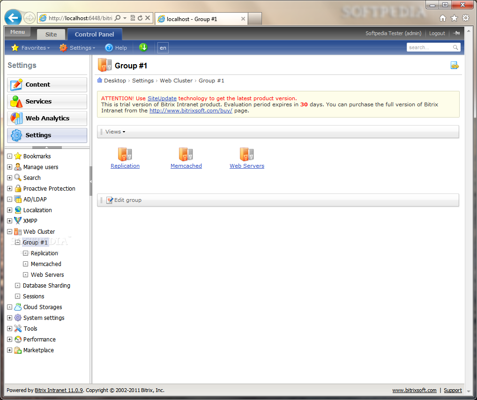The width and height of the screenshot is (477, 400).
Task: Click the Proactive Protection lock icon
Action: click(18, 189)
